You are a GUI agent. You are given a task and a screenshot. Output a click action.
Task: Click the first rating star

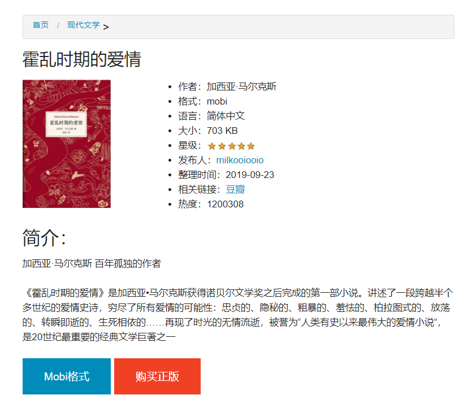[212, 146]
